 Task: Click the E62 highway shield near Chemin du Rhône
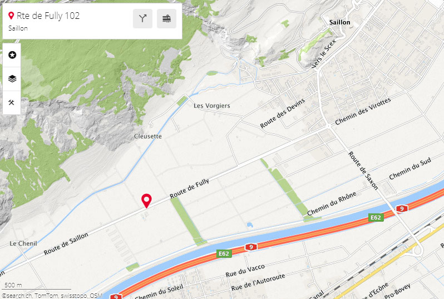tap(376, 217)
